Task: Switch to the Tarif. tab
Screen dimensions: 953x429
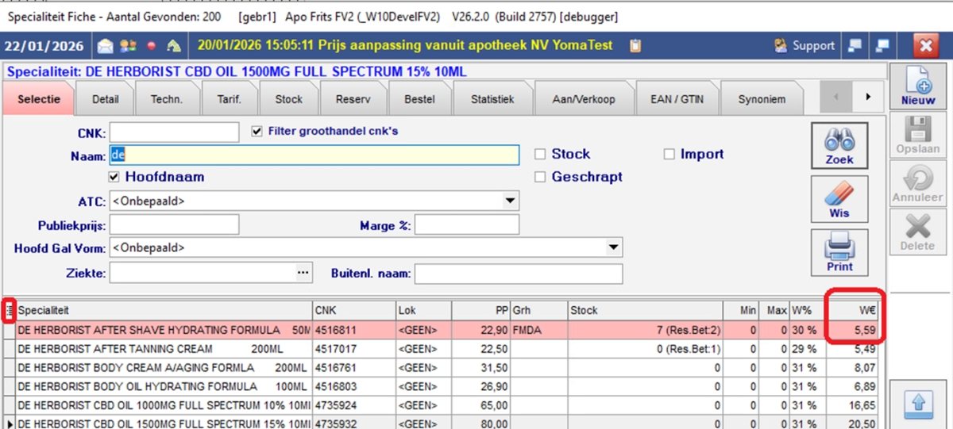Action: click(x=229, y=99)
